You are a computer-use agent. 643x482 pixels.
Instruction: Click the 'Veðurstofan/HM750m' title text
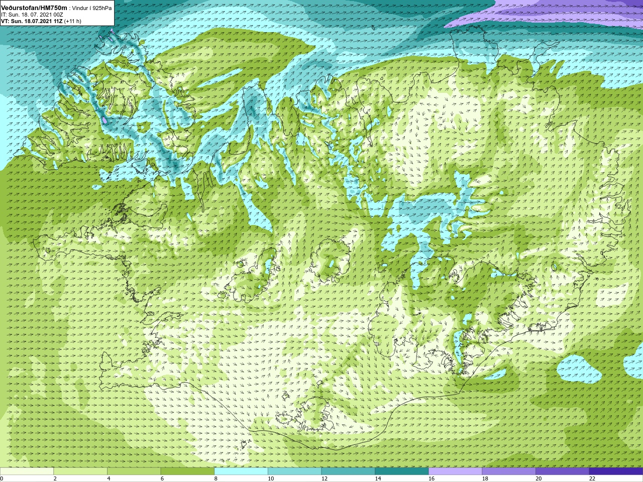tap(34, 8)
